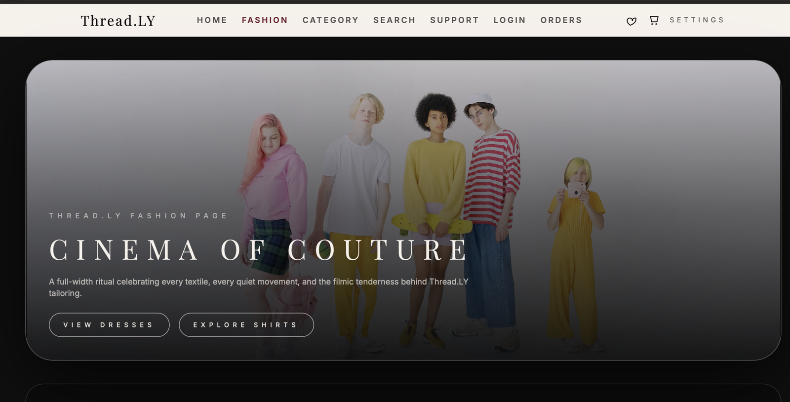This screenshot has height=402, width=790.
Task: Select the Fashion nav item
Action: pos(265,20)
